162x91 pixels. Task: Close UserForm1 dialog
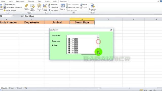tap(111, 30)
